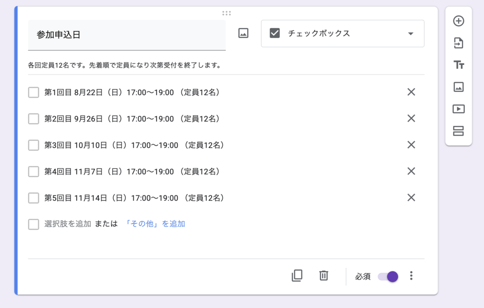Click the add question plus icon
The width and height of the screenshot is (484, 308).
pyautogui.click(x=458, y=21)
